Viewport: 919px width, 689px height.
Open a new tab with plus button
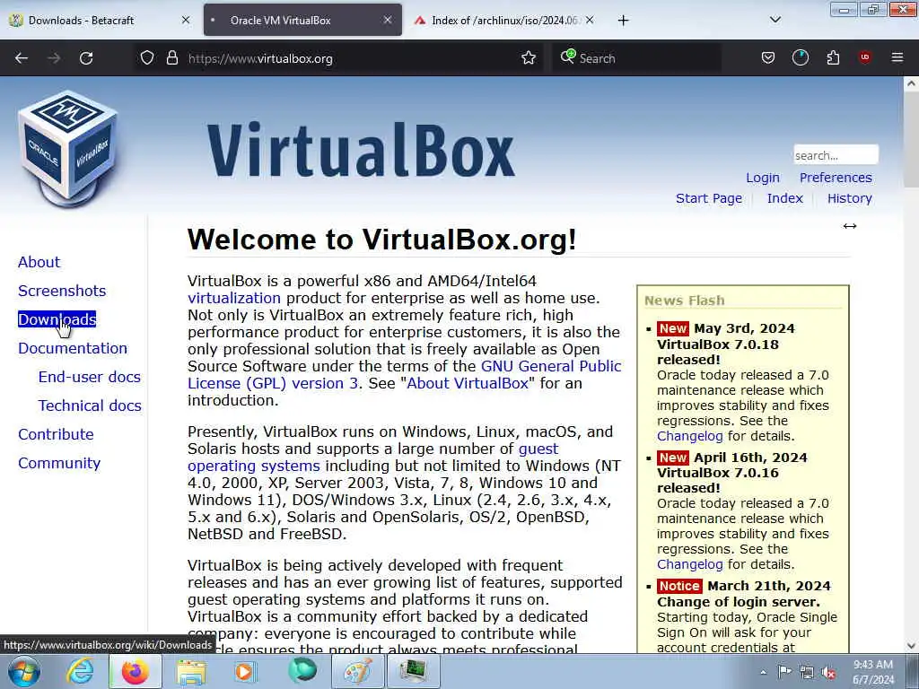623,21
